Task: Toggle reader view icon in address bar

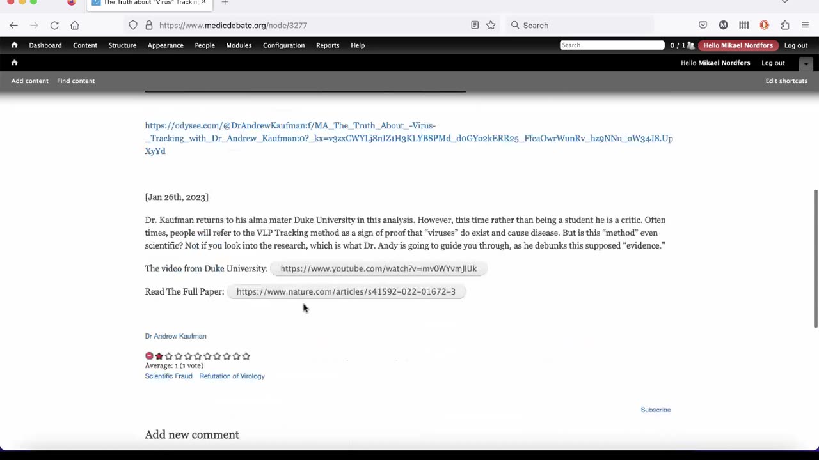Action: coord(475,26)
